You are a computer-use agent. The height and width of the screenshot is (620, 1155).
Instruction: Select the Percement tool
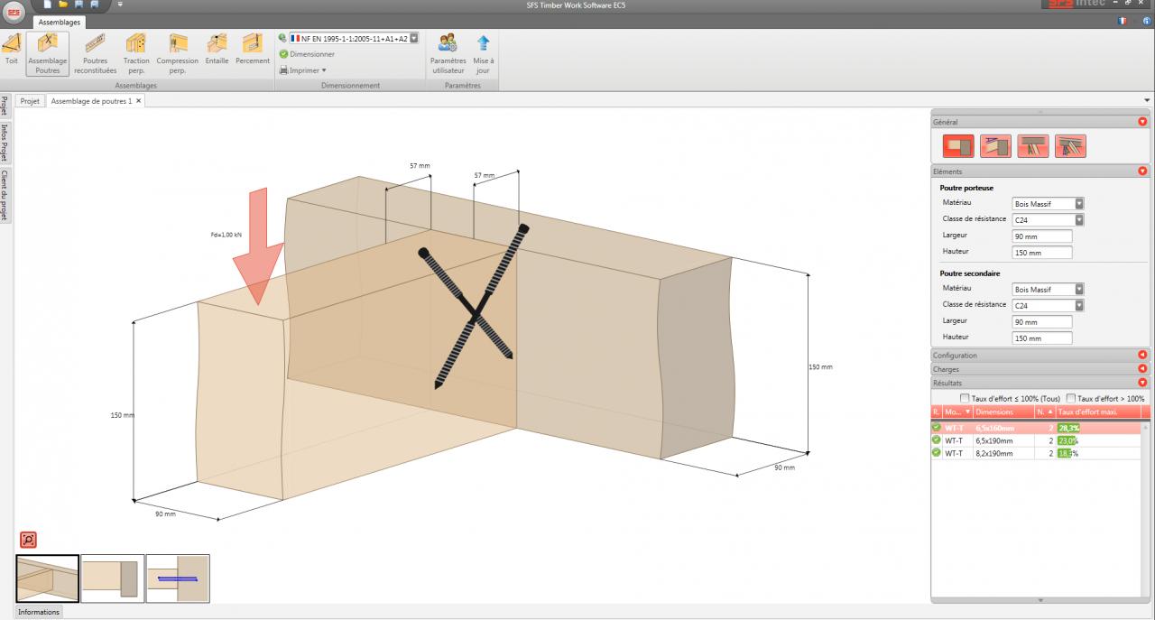pos(253,49)
